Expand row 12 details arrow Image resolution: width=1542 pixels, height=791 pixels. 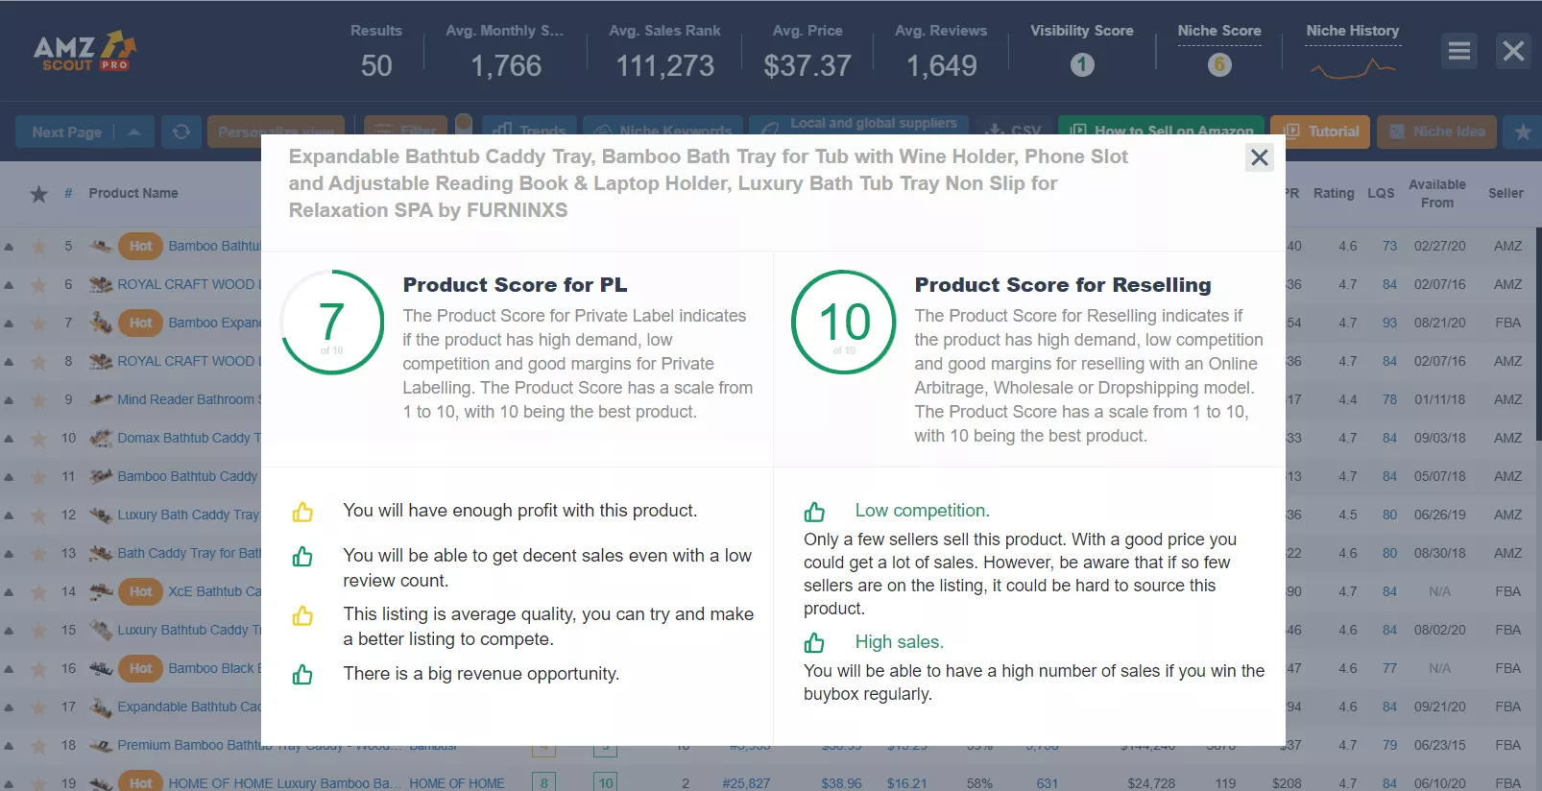9,515
